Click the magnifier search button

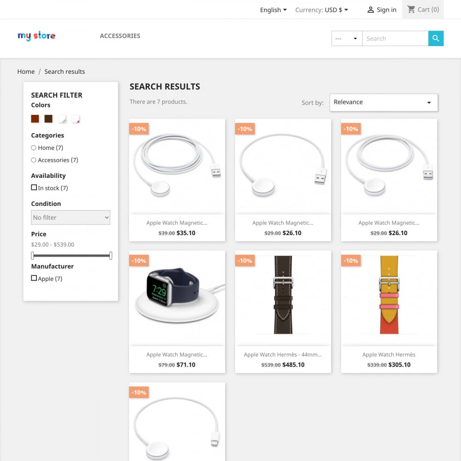tap(436, 38)
